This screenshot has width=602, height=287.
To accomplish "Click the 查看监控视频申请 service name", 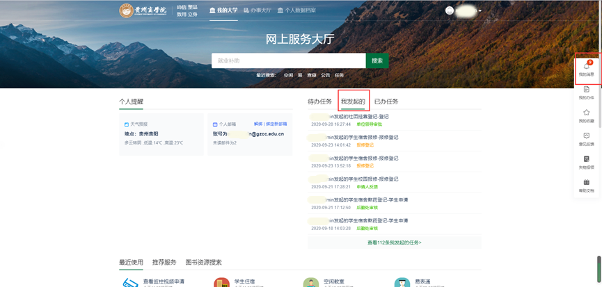I will [x=164, y=281].
